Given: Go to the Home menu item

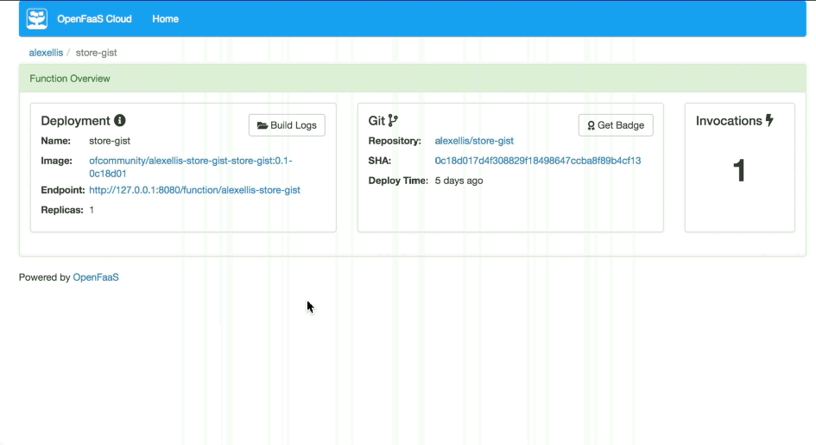Looking at the screenshot, I should [166, 19].
